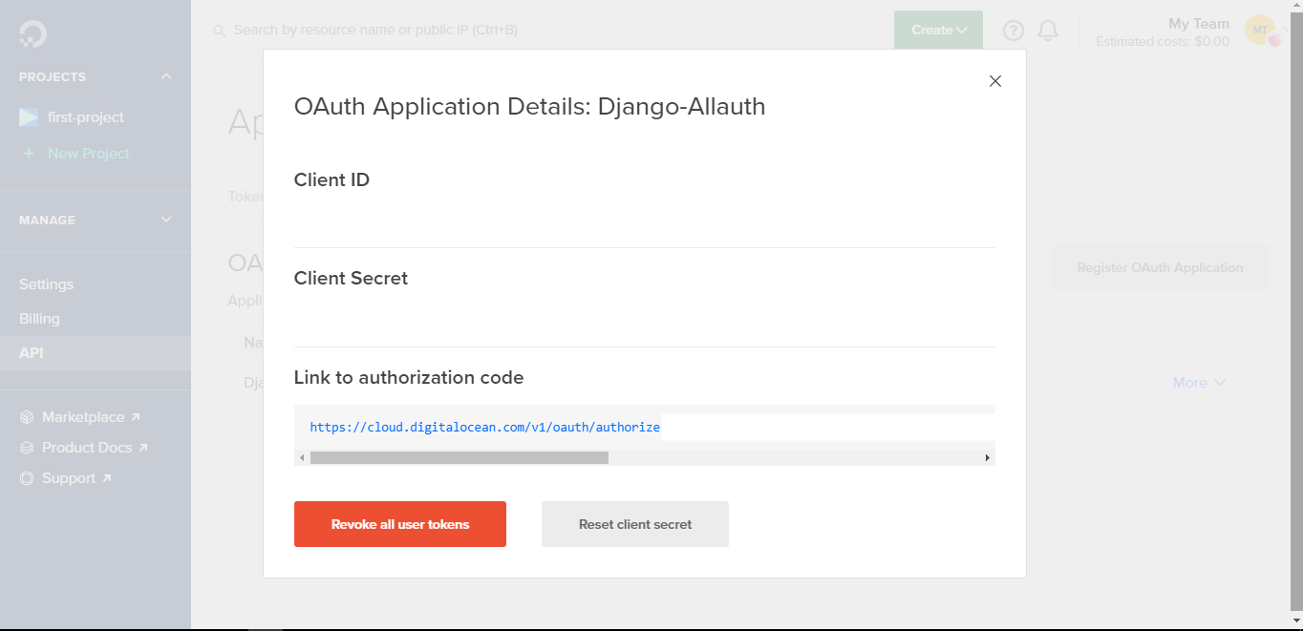This screenshot has height=631, width=1303.
Task: Click Reset client secret button
Action: coord(635,524)
